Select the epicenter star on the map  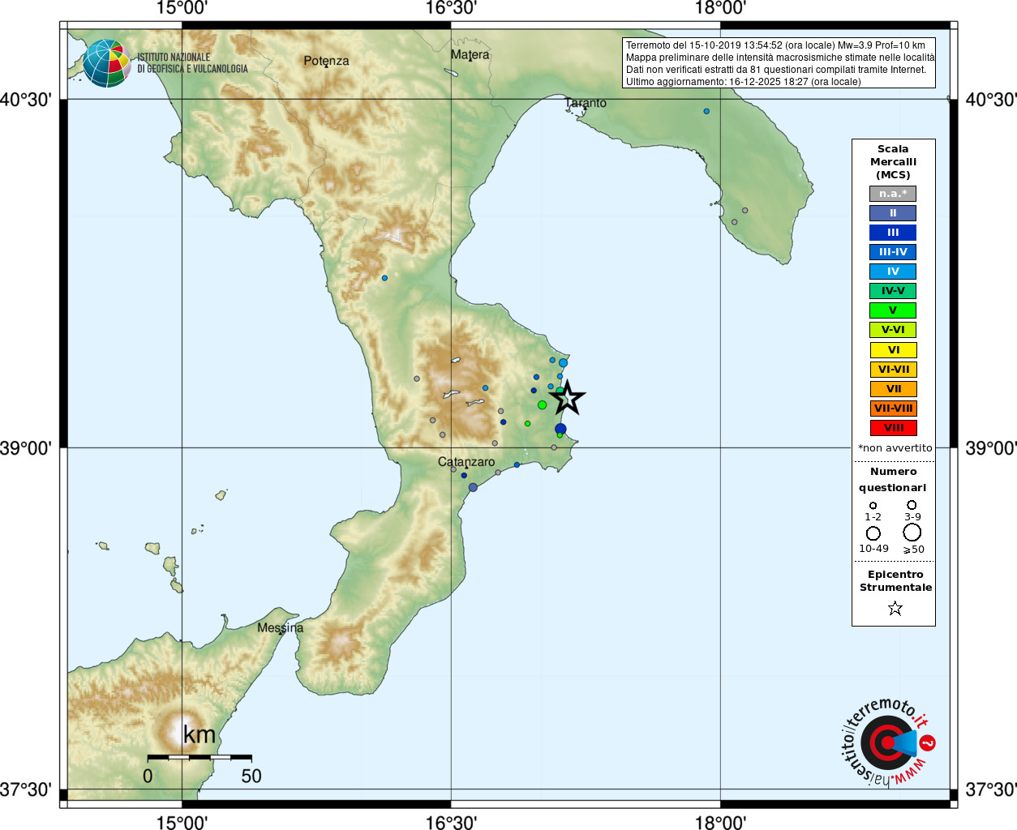tap(568, 397)
